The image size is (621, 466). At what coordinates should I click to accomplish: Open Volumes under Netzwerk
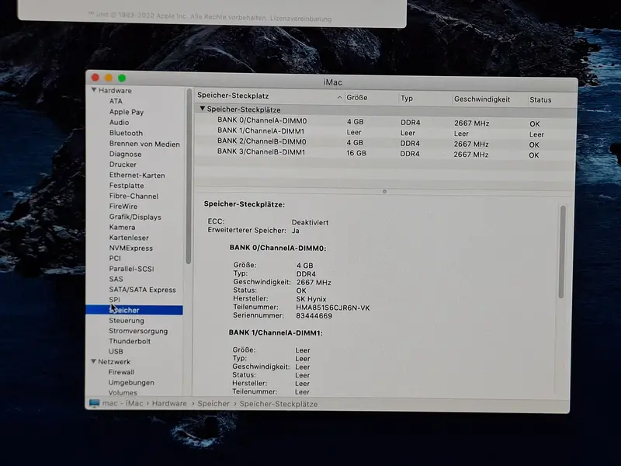click(x=123, y=393)
